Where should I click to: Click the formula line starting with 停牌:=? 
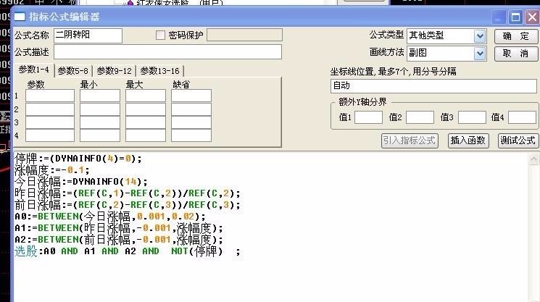[x=78, y=159]
